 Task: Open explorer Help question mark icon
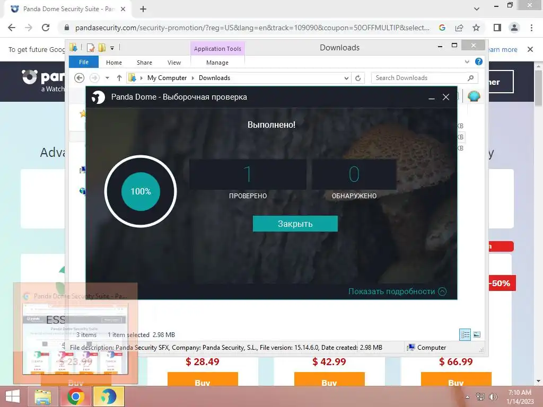coord(479,61)
